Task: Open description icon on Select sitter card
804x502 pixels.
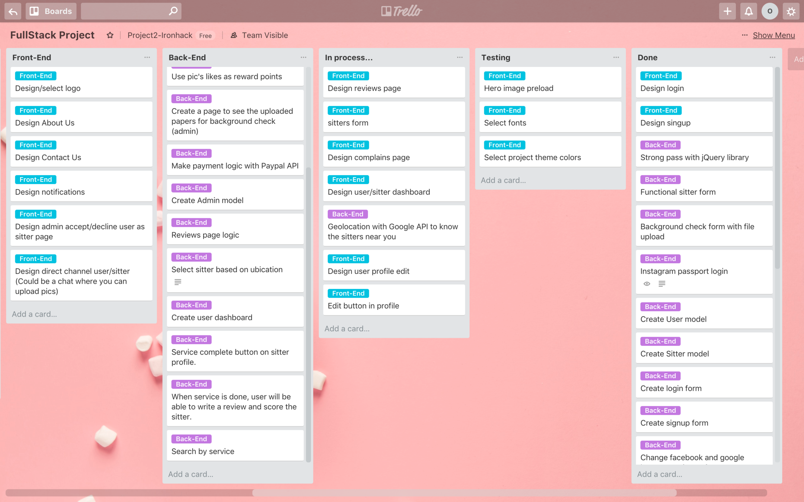Action: coord(178,282)
